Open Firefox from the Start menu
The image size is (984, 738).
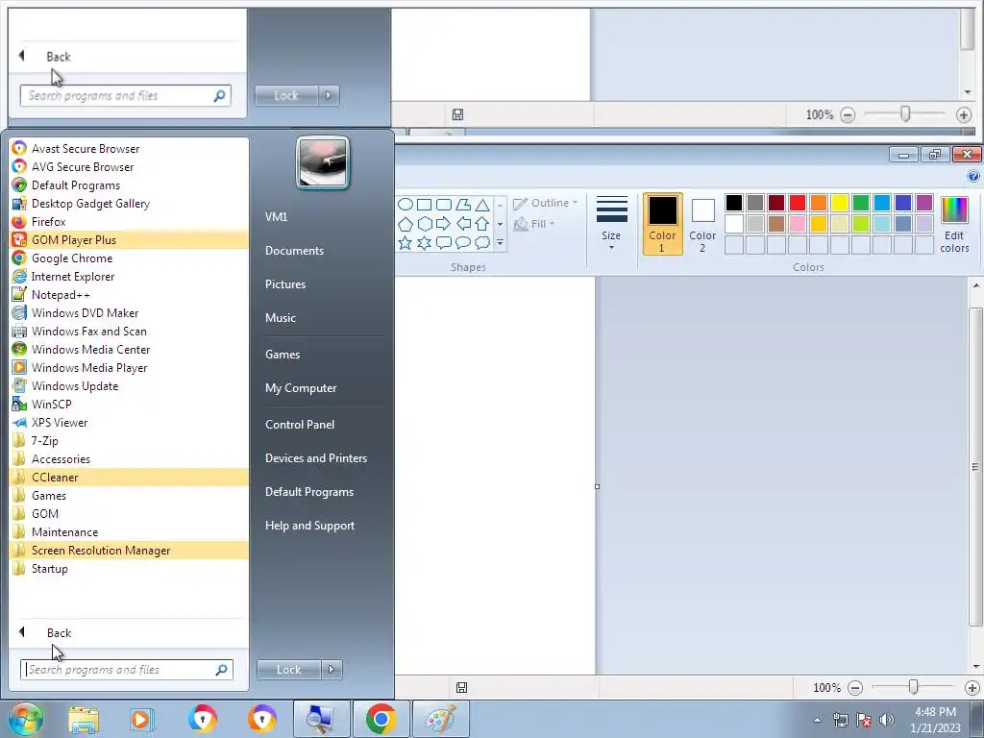(129, 222)
